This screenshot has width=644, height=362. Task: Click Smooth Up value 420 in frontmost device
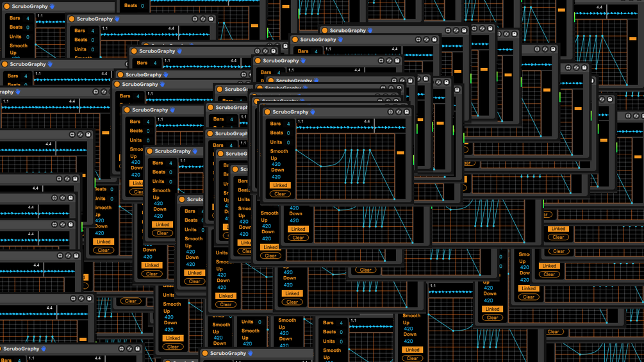click(x=276, y=164)
